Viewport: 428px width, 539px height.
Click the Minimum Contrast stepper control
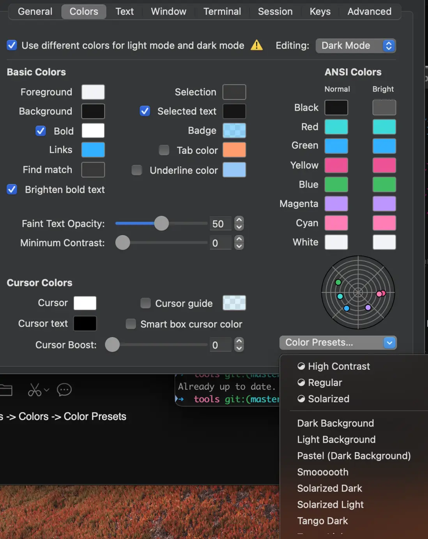point(239,243)
